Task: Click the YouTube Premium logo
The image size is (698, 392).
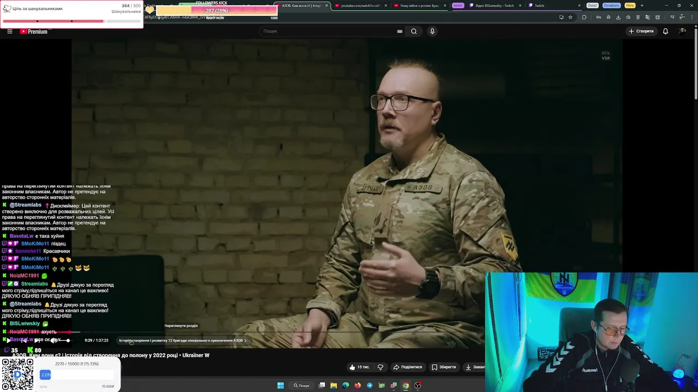Action: tap(34, 32)
